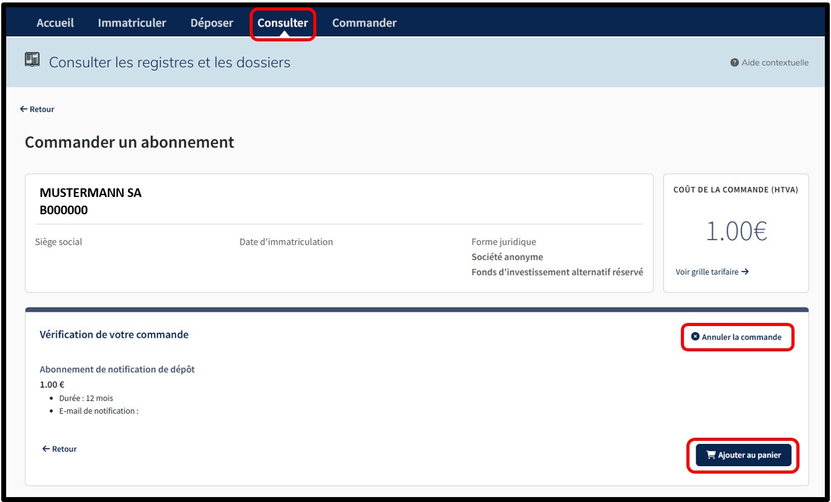Select the Consulter tab
The height and width of the screenshot is (502, 831).
coord(282,23)
